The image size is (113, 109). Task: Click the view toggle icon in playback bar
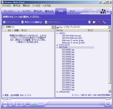(x=102, y=104)
